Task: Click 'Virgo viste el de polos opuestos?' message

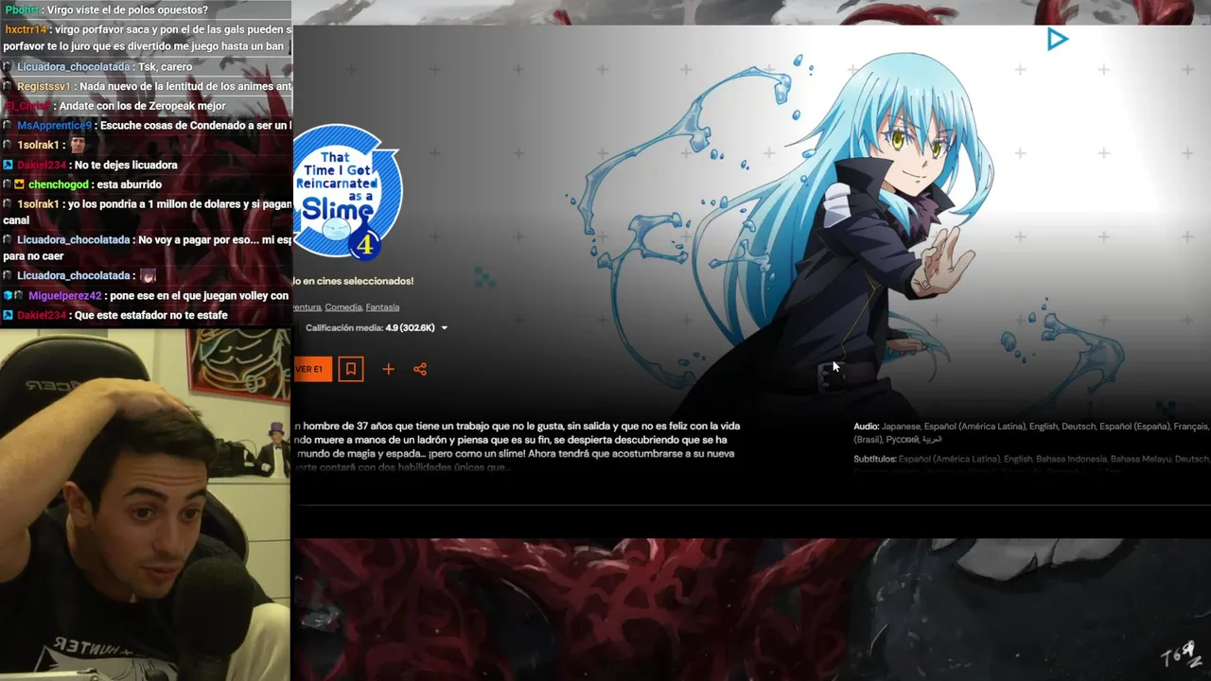Action: [x=126, y=9]
